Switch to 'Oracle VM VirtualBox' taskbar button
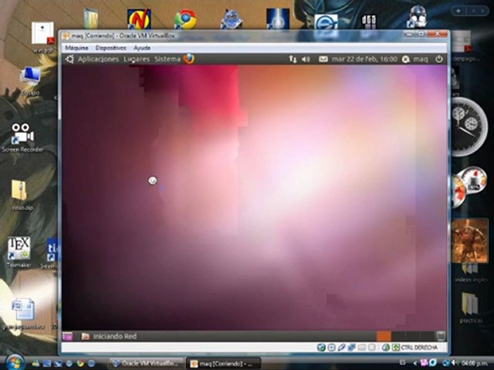The image size is (494, 370). [x=146, y=363]
